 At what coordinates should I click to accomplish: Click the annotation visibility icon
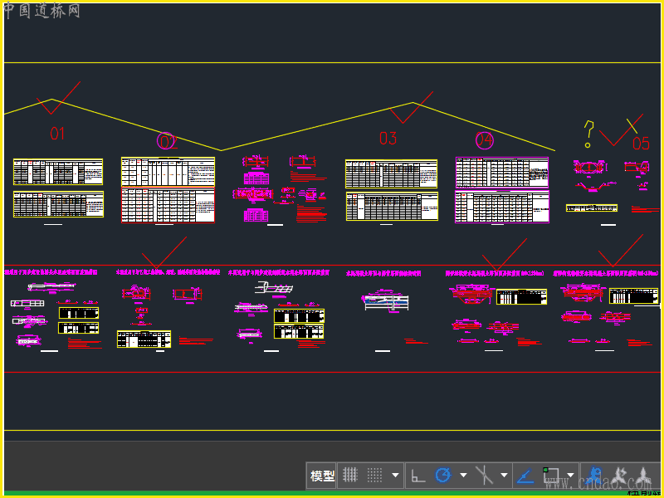point(594,475)
